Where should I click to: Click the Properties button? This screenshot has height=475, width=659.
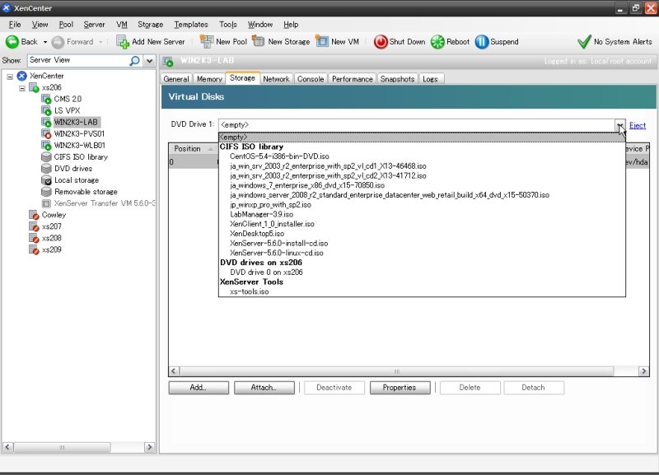400,388
